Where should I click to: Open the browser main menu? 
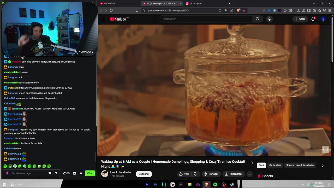tap(330, 10)
